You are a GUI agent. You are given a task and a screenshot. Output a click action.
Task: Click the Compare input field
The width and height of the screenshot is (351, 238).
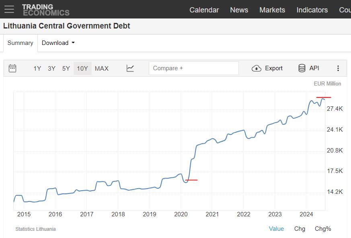tap(193, 68)
